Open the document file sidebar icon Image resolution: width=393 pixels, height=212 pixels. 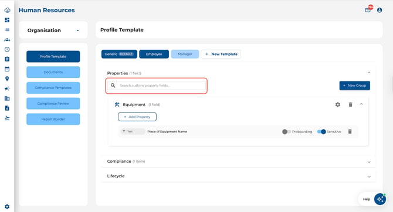(x=7, y=108)
